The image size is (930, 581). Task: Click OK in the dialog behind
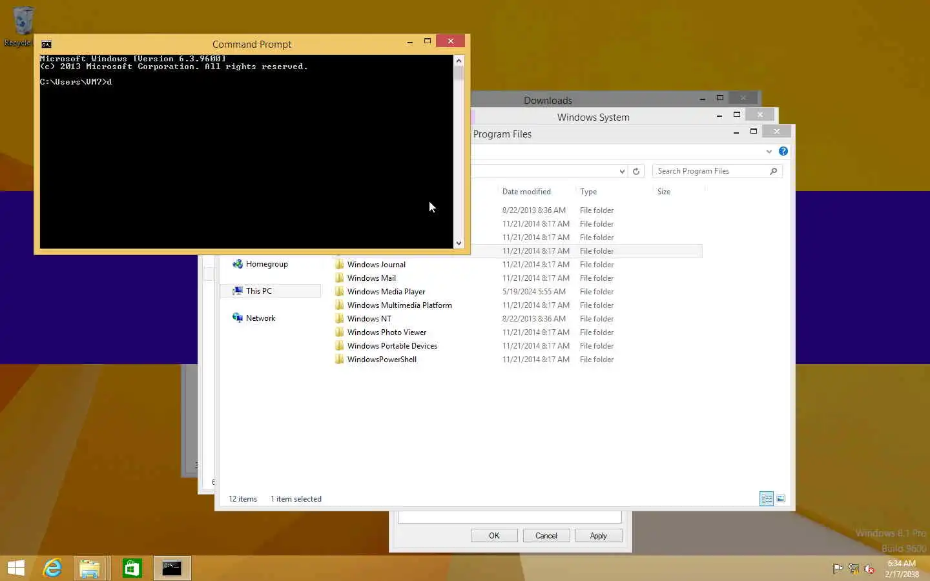pos(494,536)
